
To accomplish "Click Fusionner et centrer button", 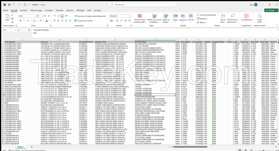I will (x=85, y=21).
